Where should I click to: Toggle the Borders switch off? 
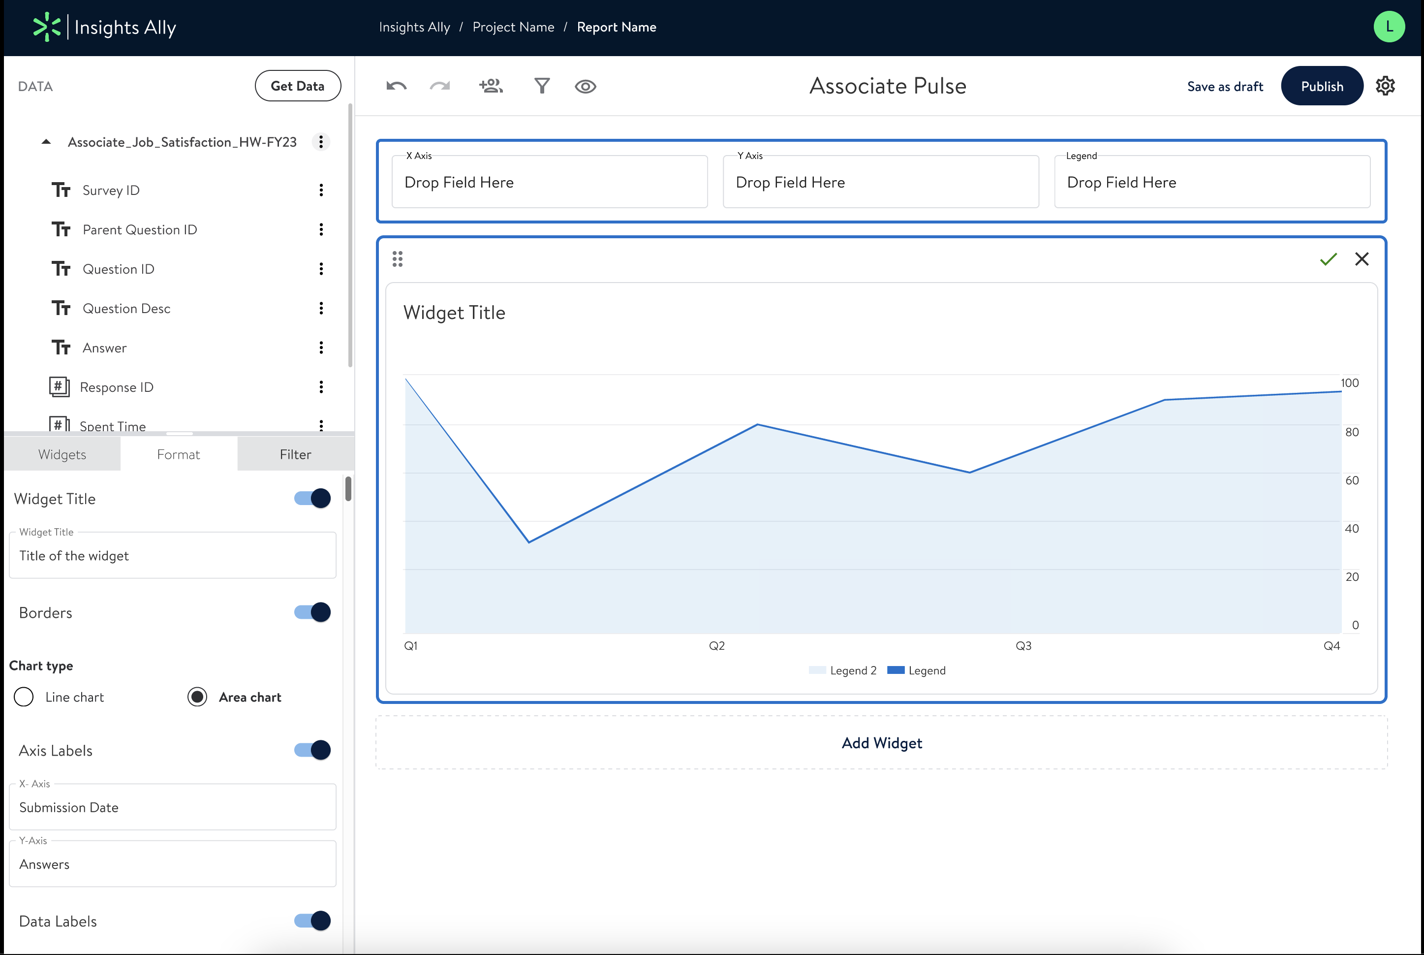pyautogui.click(x=312, y=612)
